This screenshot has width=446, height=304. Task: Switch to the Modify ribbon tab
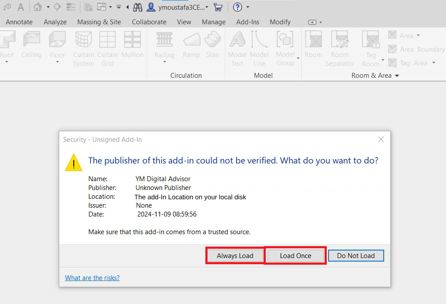click(x=280, y=22)
